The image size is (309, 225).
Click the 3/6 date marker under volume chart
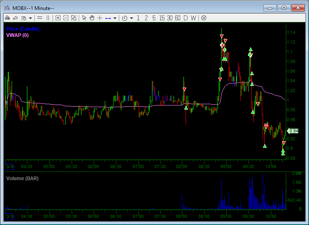[10, 216]
